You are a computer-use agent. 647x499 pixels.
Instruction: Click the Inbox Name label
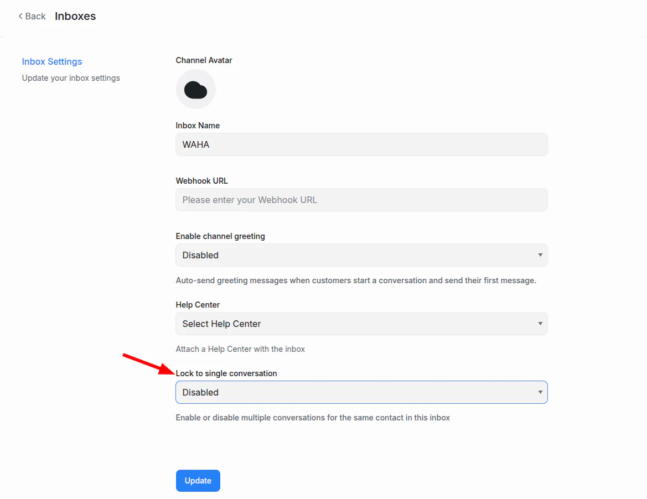tap(198, 126)
